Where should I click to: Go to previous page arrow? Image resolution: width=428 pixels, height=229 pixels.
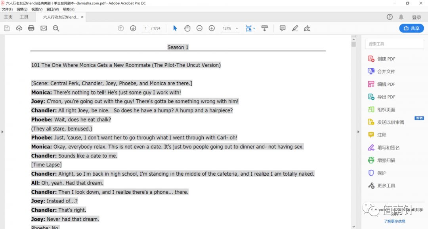(120, 28)
